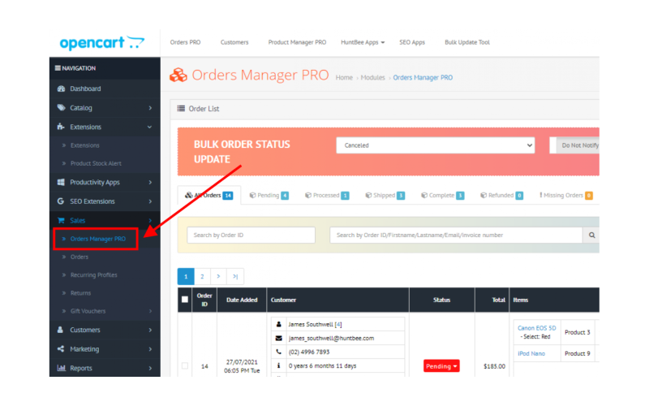Go to last page arrow in pagination

click(x=235, y=276)
